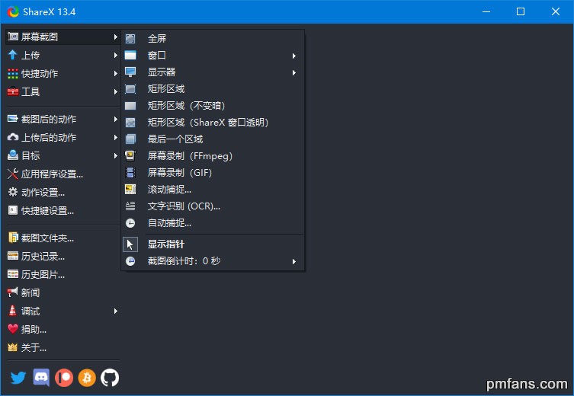Select 最后一个区域 menu entry
Viewport: 574px width, 396px height.
(x=213, y=139)
